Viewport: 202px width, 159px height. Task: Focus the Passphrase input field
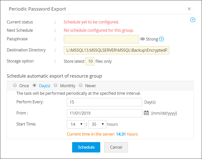[x=101, y=39]
